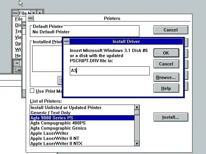
Task: Open the Printers dialog control menu box
Action: coord(31,18)
